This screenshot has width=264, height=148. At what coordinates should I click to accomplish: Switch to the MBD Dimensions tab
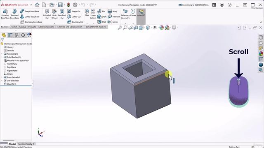tap(46, 27)
